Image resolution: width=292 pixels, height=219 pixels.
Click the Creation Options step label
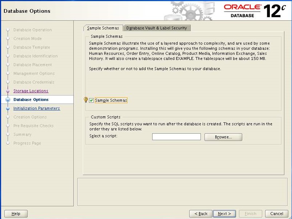[30, 117]
